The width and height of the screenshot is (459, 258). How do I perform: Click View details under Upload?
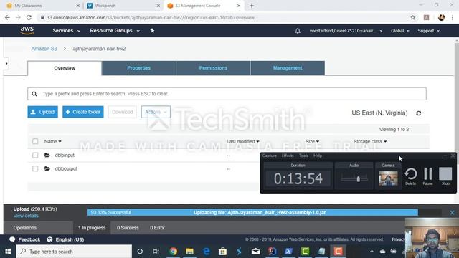click(26, 216)
